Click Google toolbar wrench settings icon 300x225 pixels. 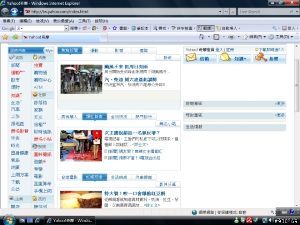pos(275,28)
